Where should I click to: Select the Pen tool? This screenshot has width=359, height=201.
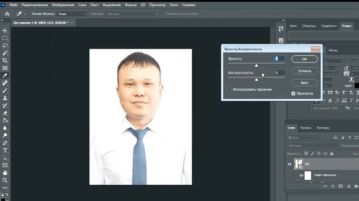pyautogui.click(x=5, y=143)
